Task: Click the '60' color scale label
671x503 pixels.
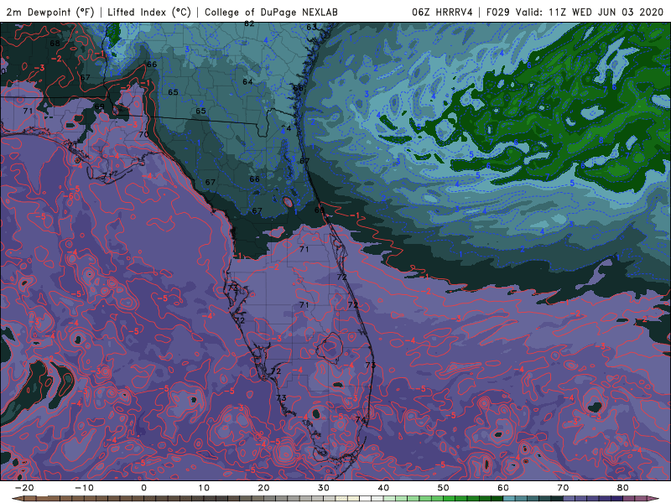Action: [x=503, y=488]
